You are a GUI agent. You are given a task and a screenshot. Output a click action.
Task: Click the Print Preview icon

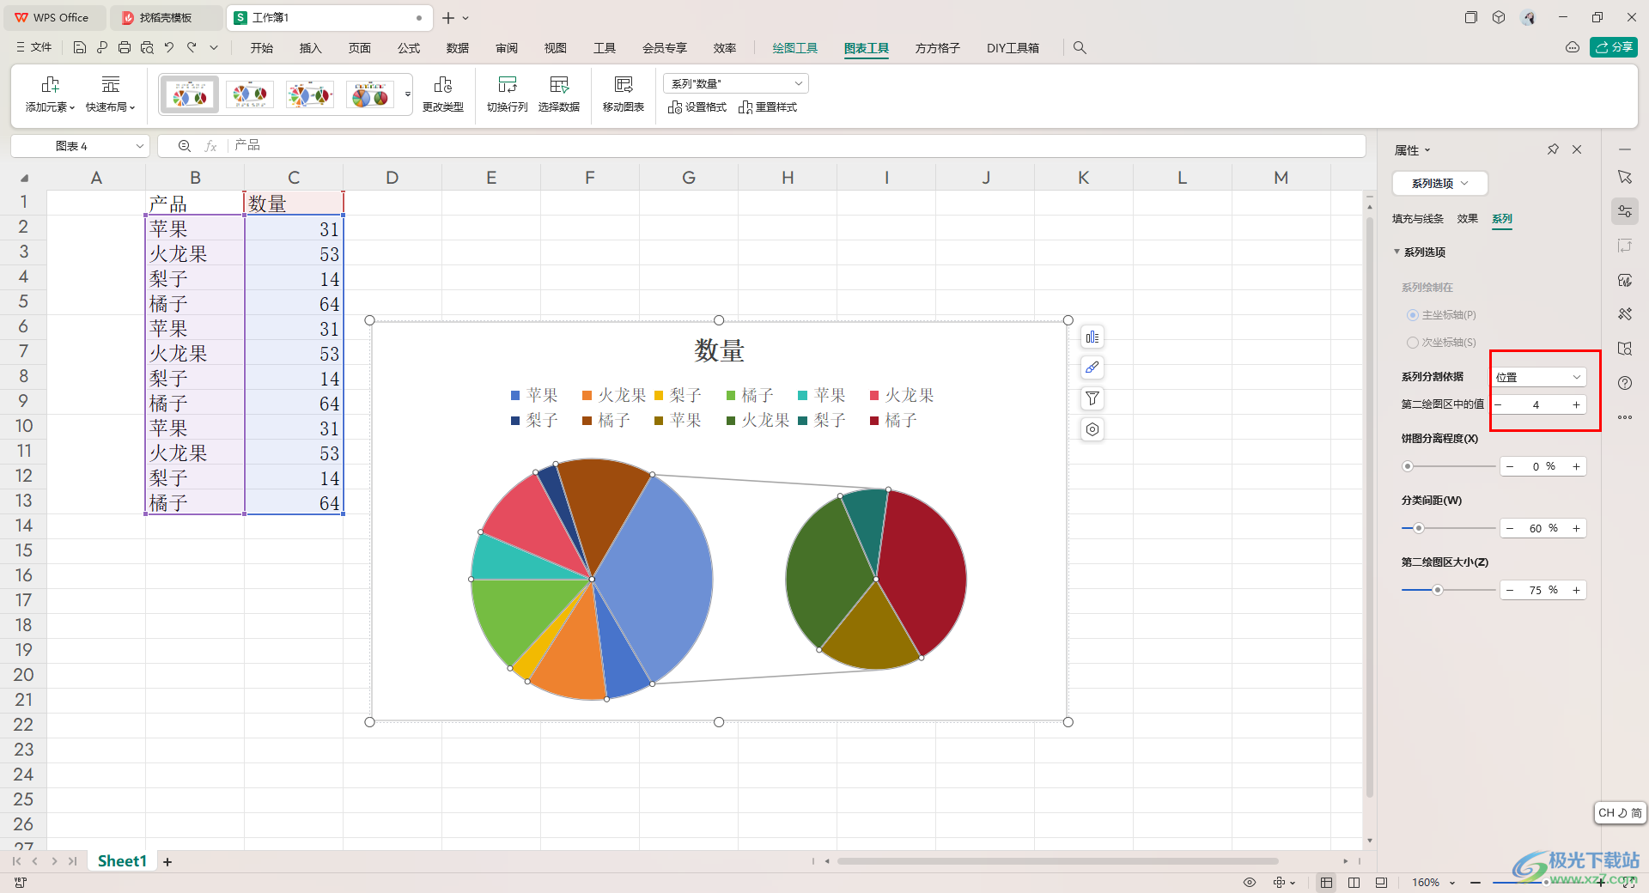(x=147, y=48)
